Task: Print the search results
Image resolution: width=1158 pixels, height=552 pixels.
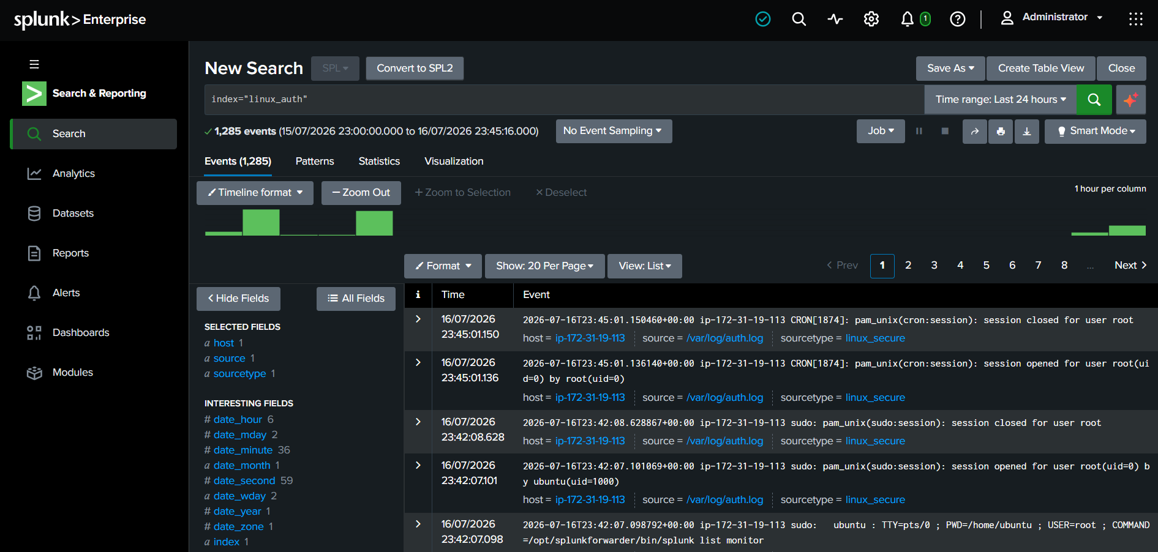Action: (1001, 131)
